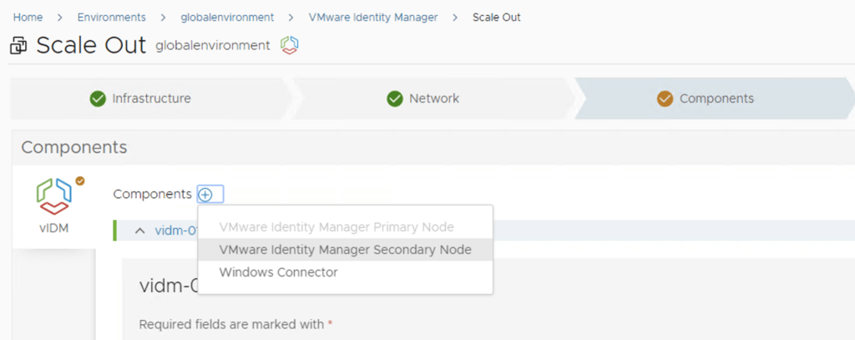Screen dimensions: 855x340
Task: Switch to Infrastructure wizard step label
Action: click(x=151, y=99)
